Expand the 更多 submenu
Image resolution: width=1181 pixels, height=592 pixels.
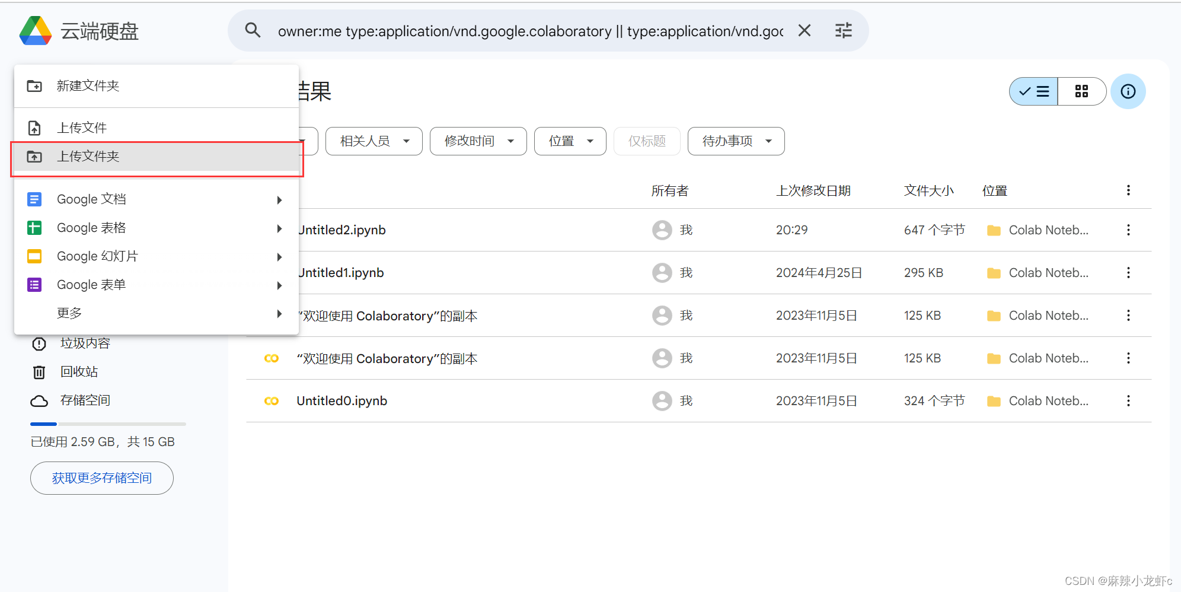(157, 313)
